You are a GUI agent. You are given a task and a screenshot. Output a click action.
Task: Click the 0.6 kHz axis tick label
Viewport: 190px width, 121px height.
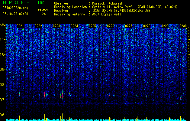(2, 115)
